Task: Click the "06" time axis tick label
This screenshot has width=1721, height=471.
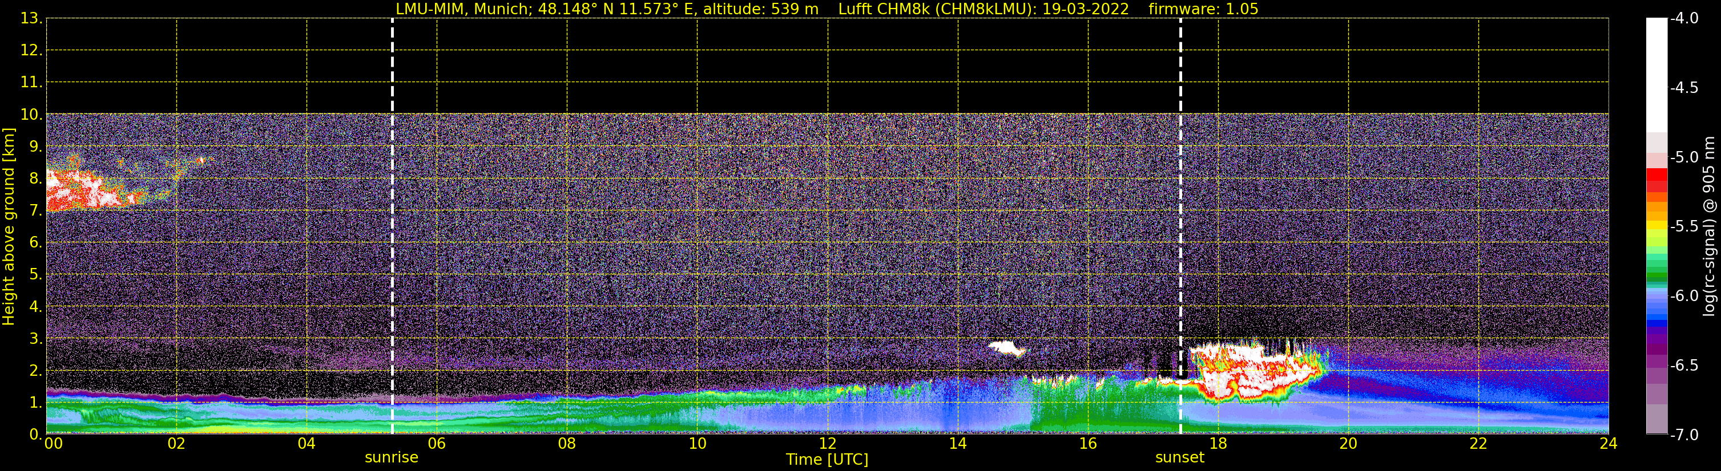Action: (437, 444)
